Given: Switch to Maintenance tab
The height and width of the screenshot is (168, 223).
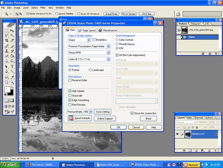Looking at the screenshot, I should pos(108,30).
